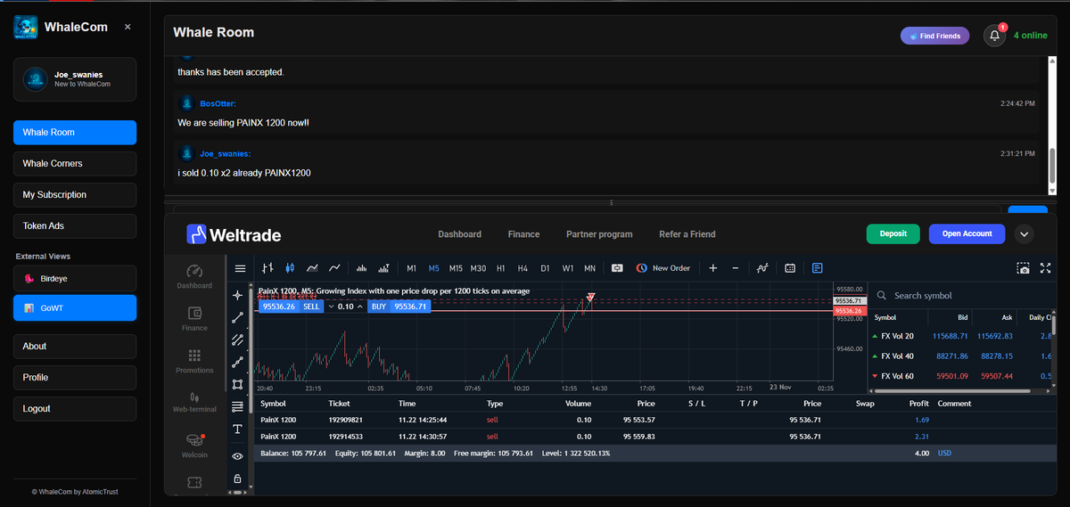Image resolution: width=1070 pixels, height=507 pixels.
Task: Open the chart hamburger menu
Action: (x=240, y=268)
